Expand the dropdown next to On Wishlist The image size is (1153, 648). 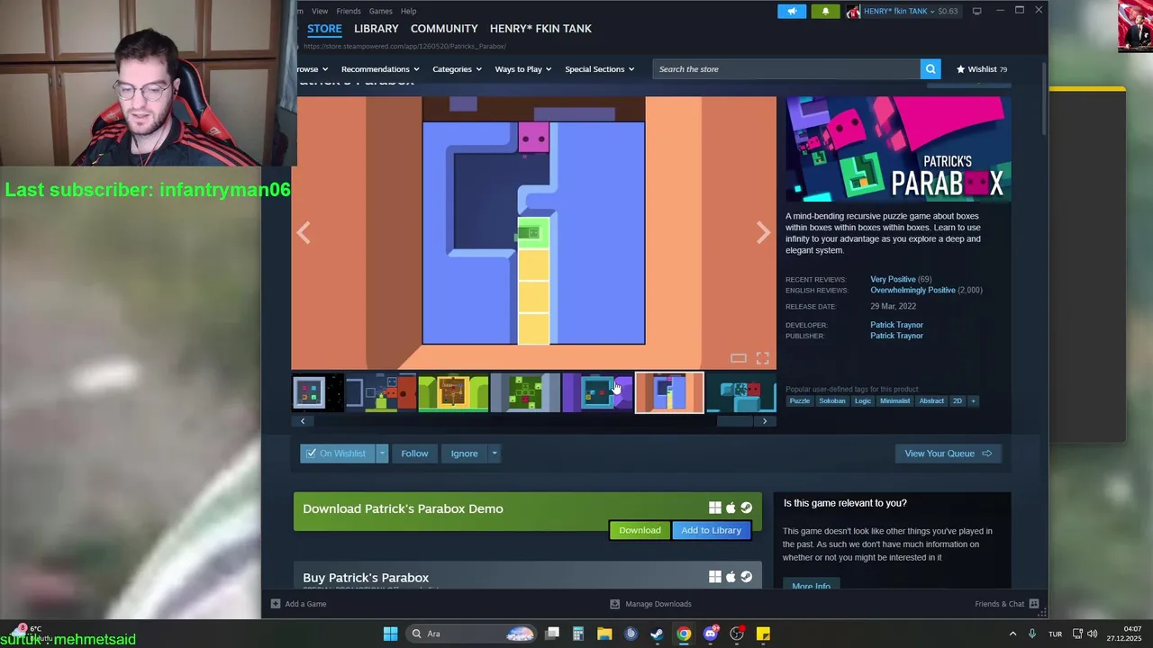382,454
